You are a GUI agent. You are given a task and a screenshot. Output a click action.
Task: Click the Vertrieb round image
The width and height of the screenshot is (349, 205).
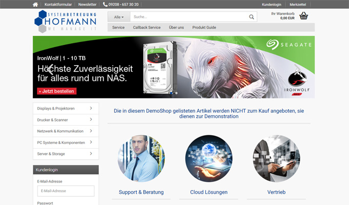pos(277,158)
